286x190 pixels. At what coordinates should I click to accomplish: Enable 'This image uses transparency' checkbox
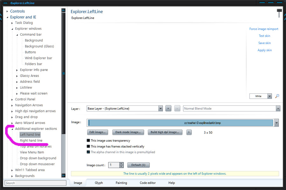click(88, 141)
